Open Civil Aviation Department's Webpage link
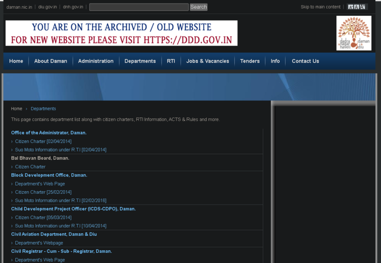 39,243
